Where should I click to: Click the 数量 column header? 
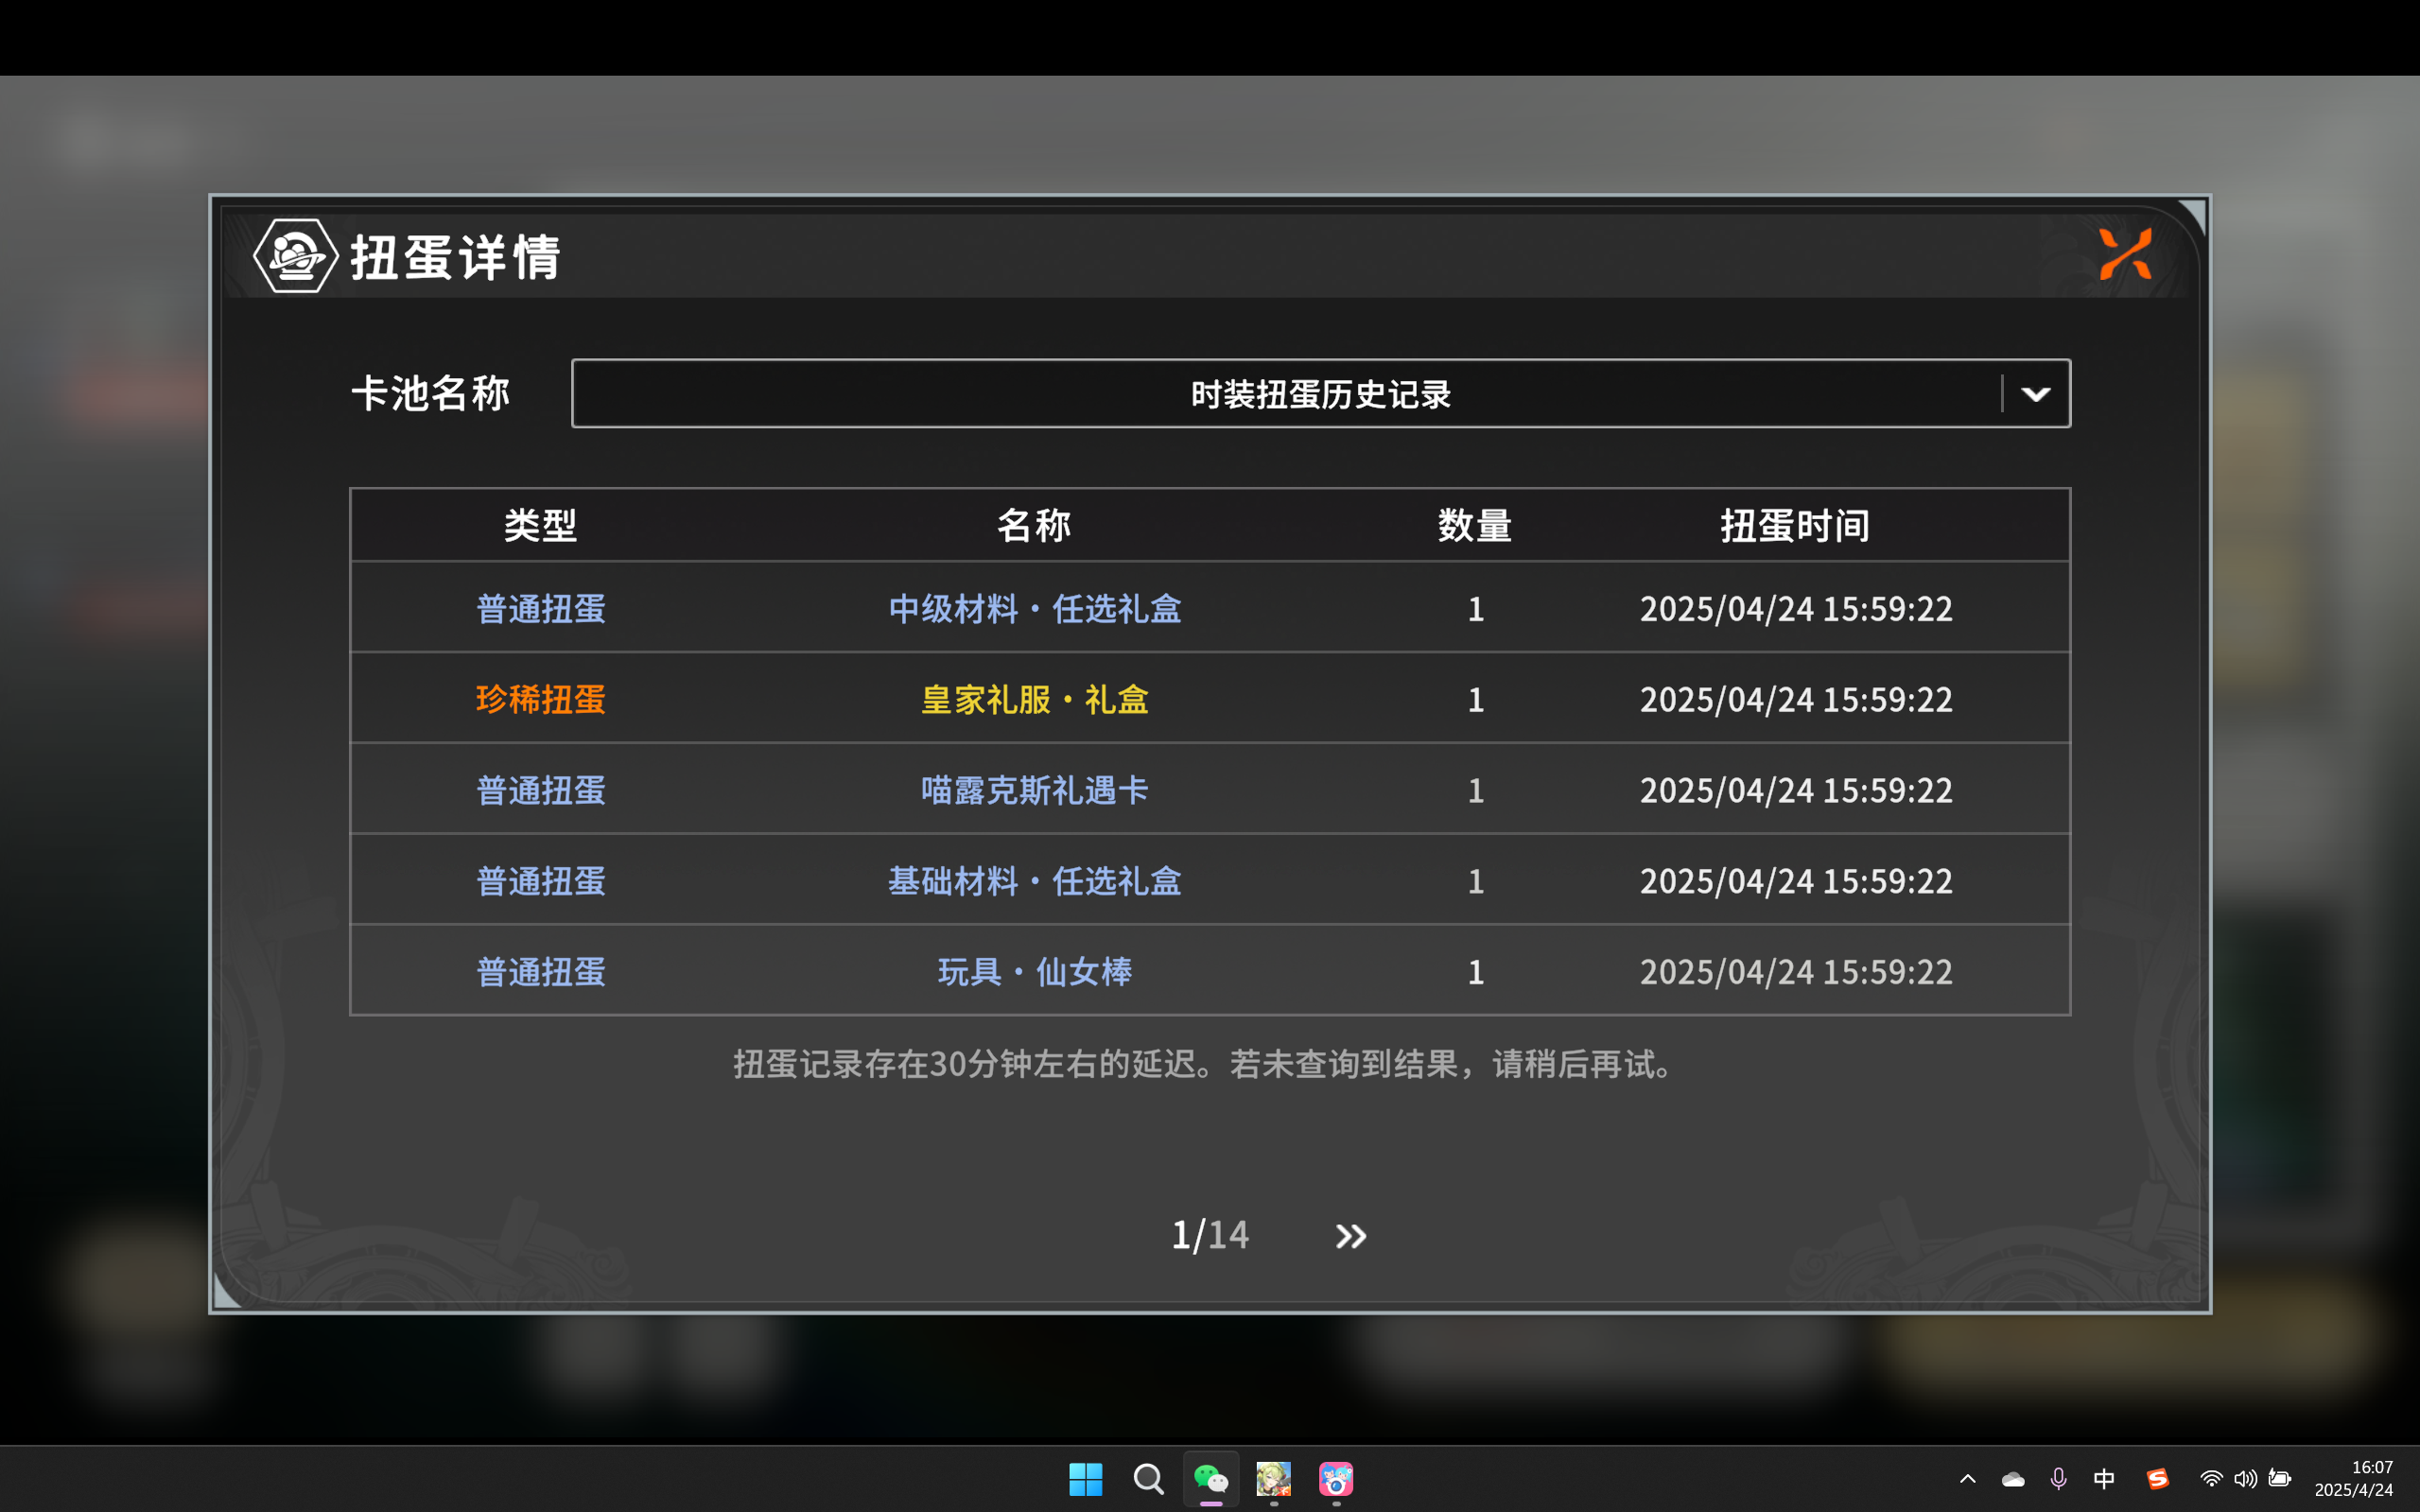coord(1475,525)
